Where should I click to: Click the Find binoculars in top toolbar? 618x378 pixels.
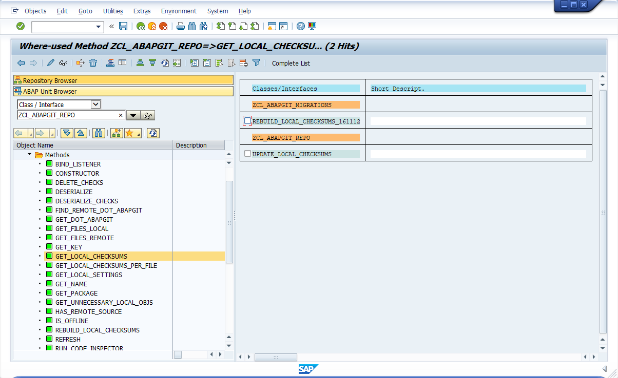(192, 26)
